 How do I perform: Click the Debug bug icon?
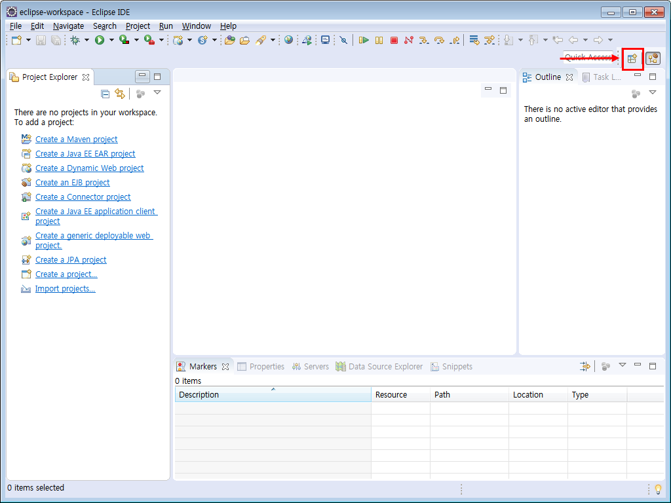point(75,40)
